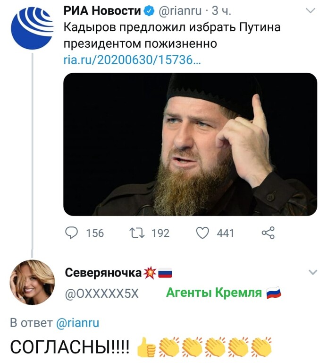Open the reply comment icon
The image size is (319, 363).
point(71,233)
